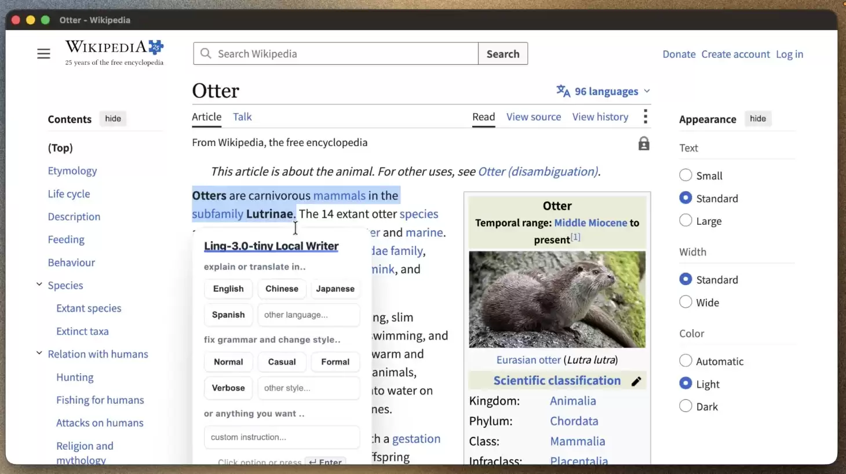Screen dimensions: 846x474
Task: Jump to Extinct taxa subsection
Action: point(82,331)
